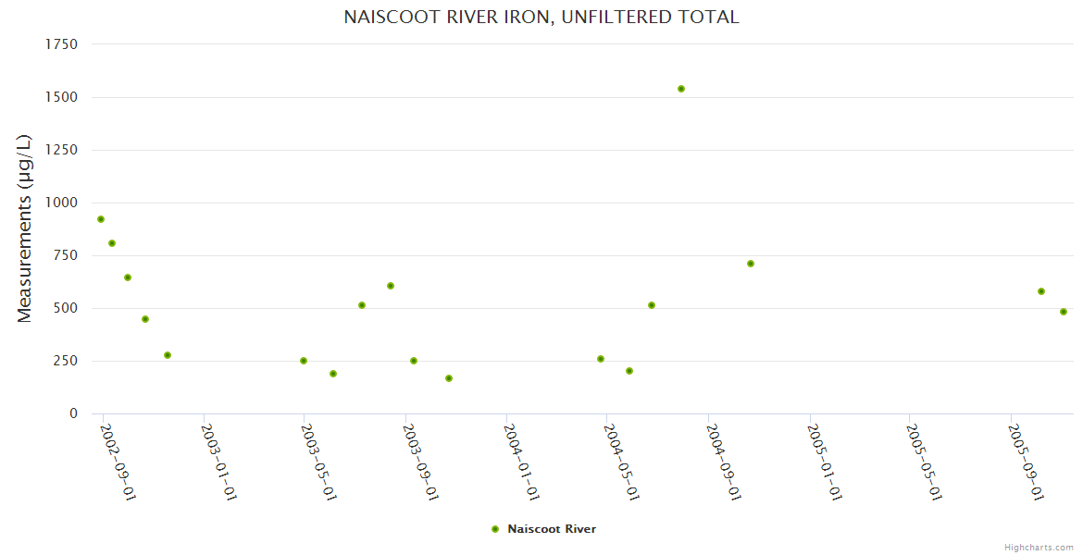The height and width of the screenshot is (555, 1083).
Task: Click the chart title Naiscoot River Iron
Action: click(x=541, y=18)
